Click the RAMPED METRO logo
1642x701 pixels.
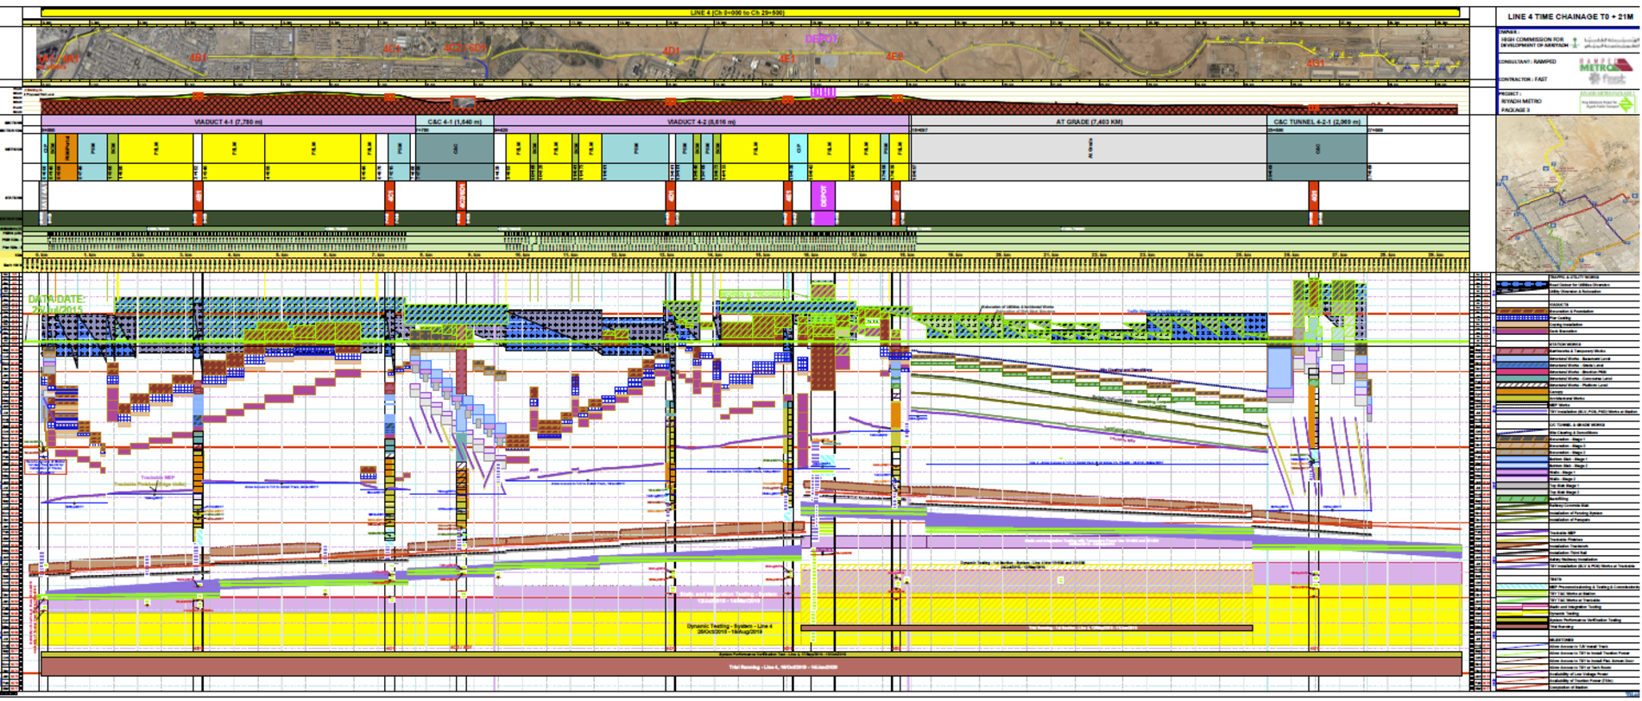(1606, 66)
